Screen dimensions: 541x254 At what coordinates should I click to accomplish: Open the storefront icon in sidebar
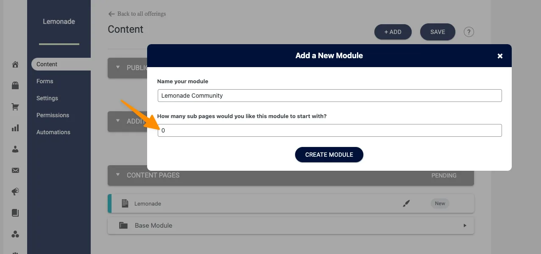click(x=15, y=86)
